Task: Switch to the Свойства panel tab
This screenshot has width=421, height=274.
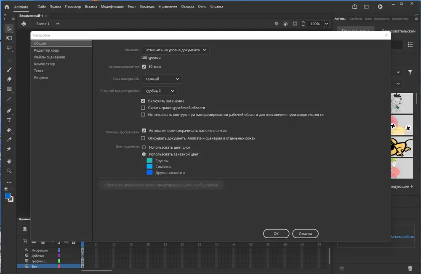Action: (356, 19)
